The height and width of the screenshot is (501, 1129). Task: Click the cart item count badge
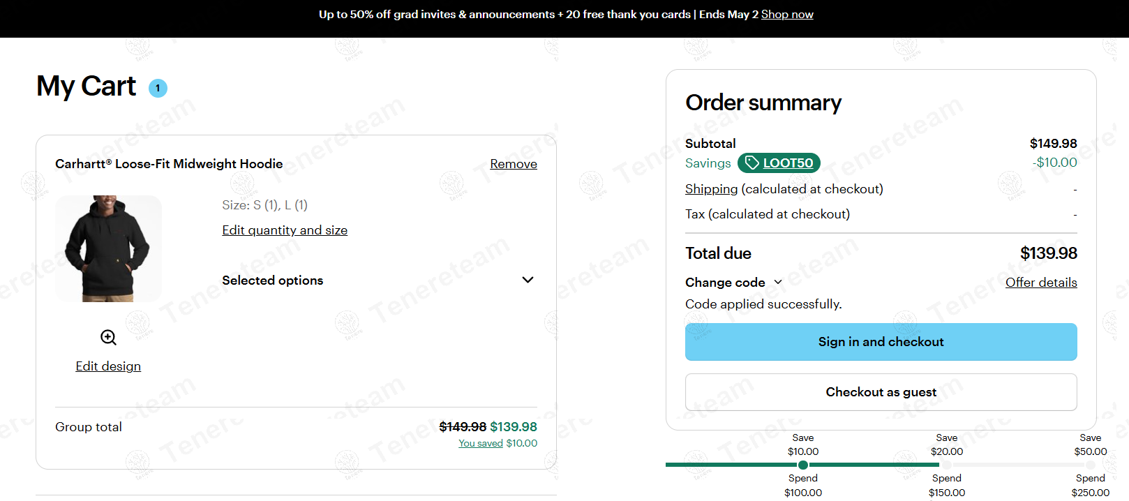(x=158, y=88)
